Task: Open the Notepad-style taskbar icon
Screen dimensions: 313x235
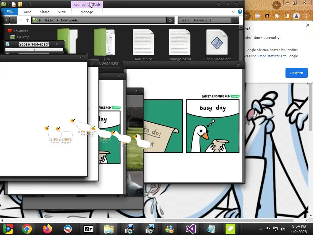Action: coord(211,229)
